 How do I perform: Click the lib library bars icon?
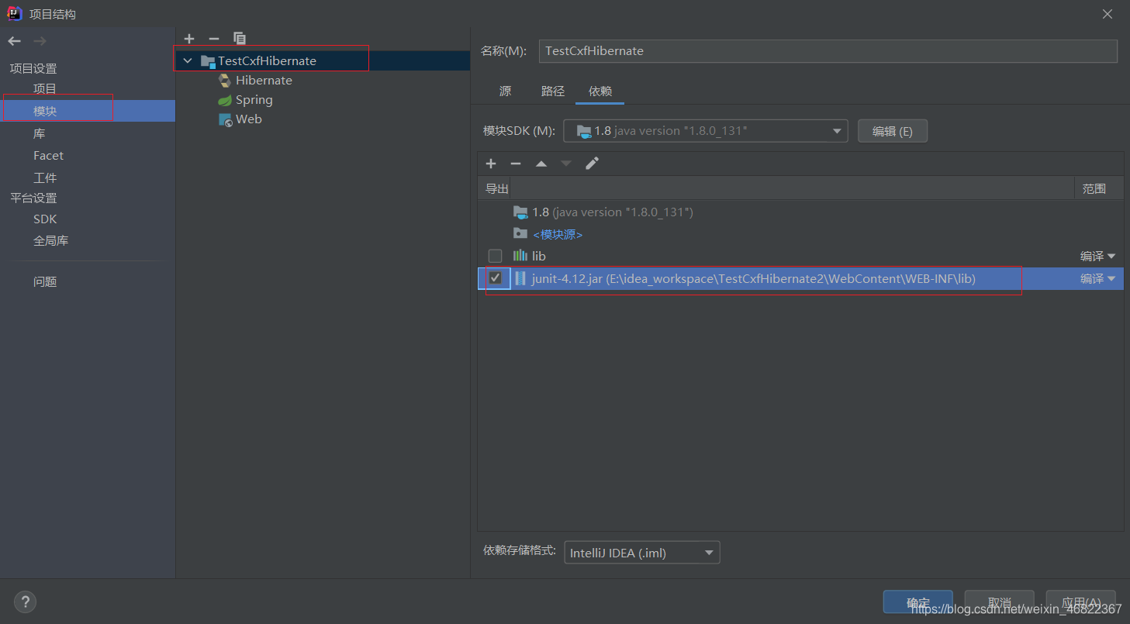520,256
